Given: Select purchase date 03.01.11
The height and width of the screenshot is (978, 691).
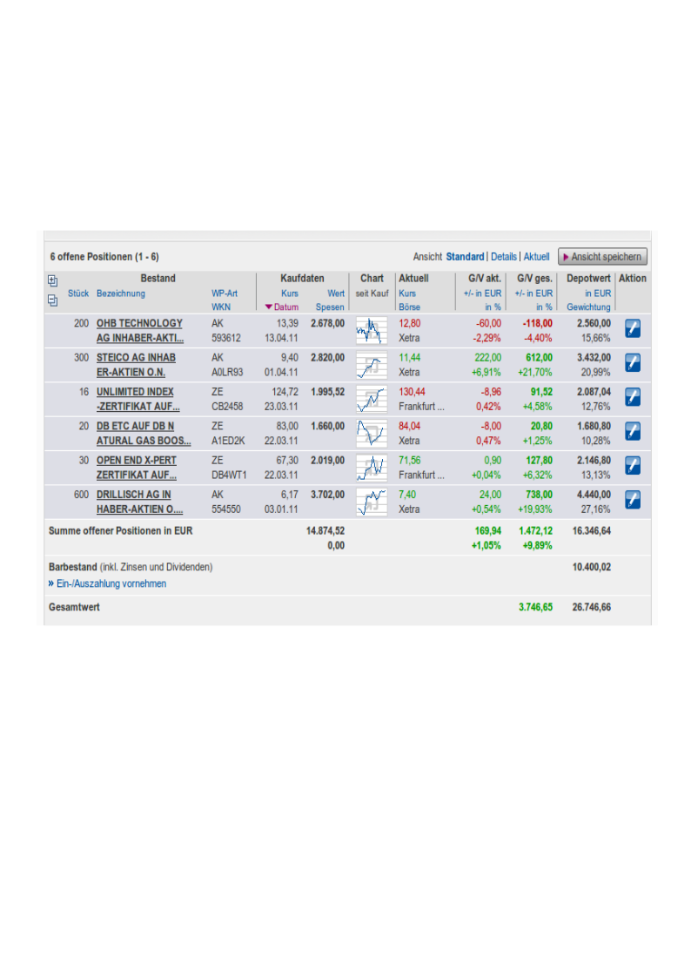Looking at the screenshot, I should [x=281, y=509].
